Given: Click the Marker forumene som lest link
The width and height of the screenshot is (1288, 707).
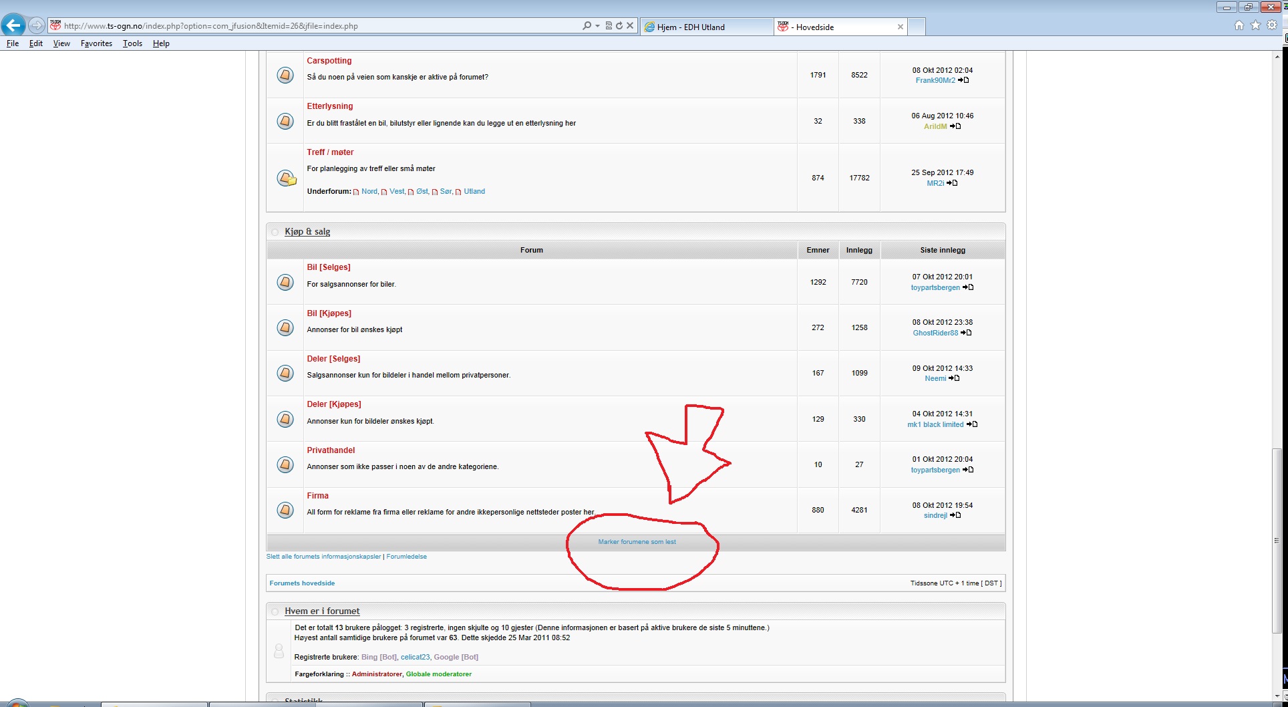Looking at the screenshot, I should 637,542.
